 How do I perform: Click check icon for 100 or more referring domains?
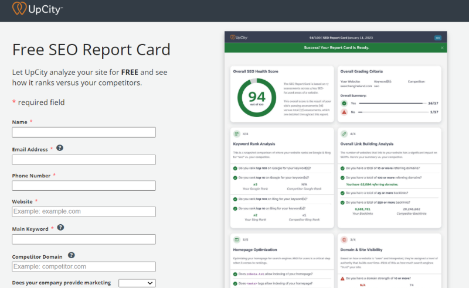tap(342, 178)
